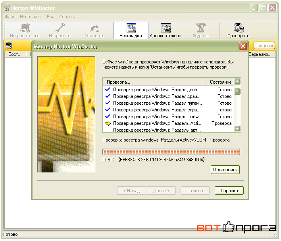
Task: Click the wizard heartbeat graph image
Action: 67,115
